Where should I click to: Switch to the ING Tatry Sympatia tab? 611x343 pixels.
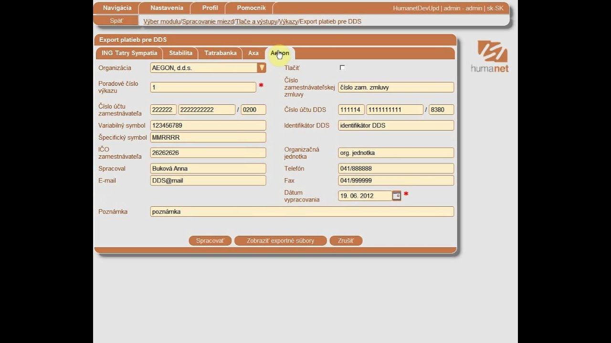click(x=129, y=53)
